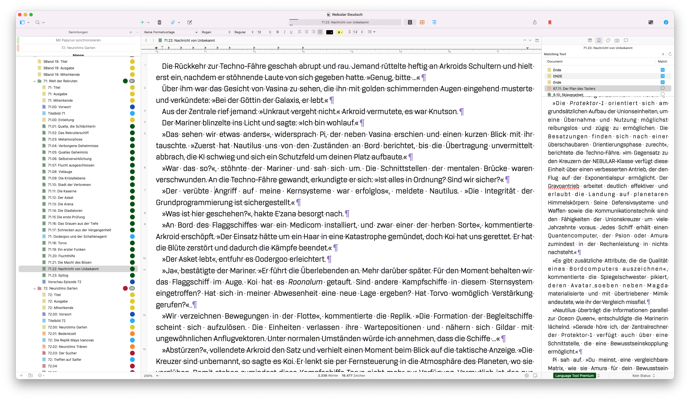Image resolution: width=690 pixels, height=400 pixels.
Task: Open Kein Status dropdown
Action: tap(643, 375)
